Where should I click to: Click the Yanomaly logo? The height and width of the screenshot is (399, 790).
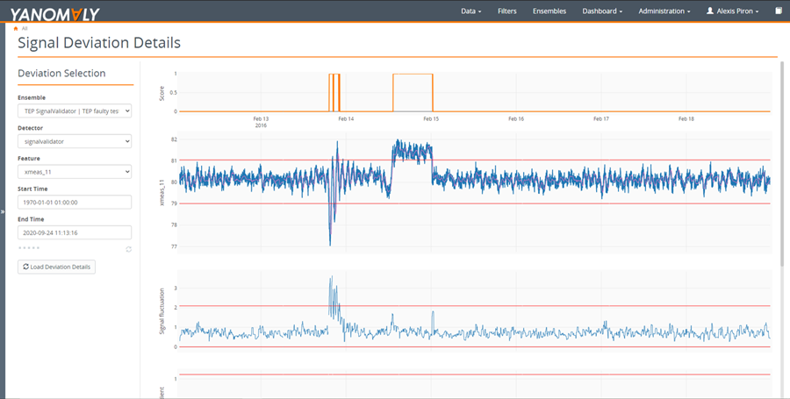pos(55,14)
